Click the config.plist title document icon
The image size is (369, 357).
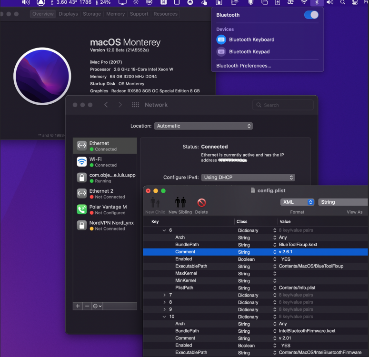tap(253, 190)
